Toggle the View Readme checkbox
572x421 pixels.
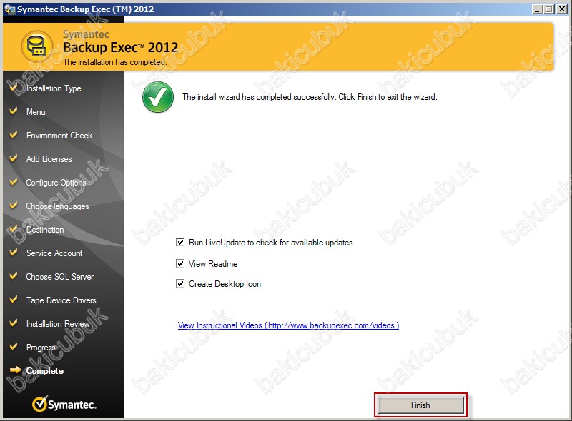point(180,263)
